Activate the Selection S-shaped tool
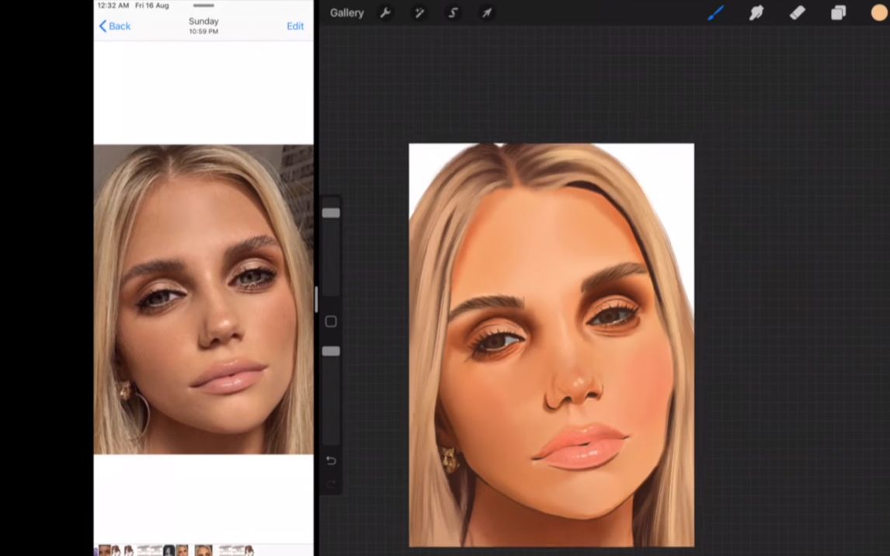The height and width of the screenshot is (556, 890). (453, 13)
